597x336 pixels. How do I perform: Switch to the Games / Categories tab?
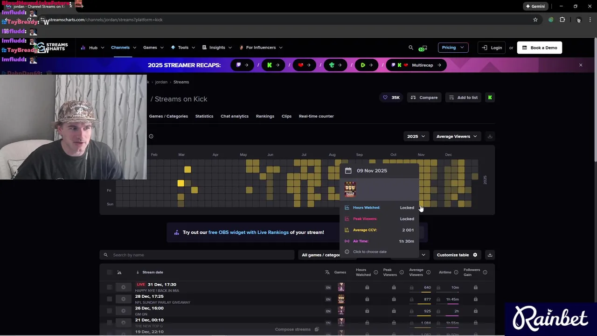click(168, 116)
